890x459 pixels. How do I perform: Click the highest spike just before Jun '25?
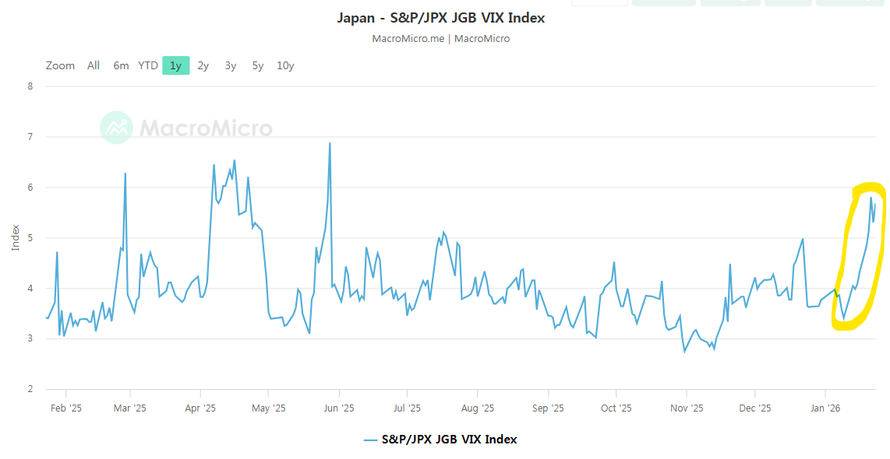(330, 143)
